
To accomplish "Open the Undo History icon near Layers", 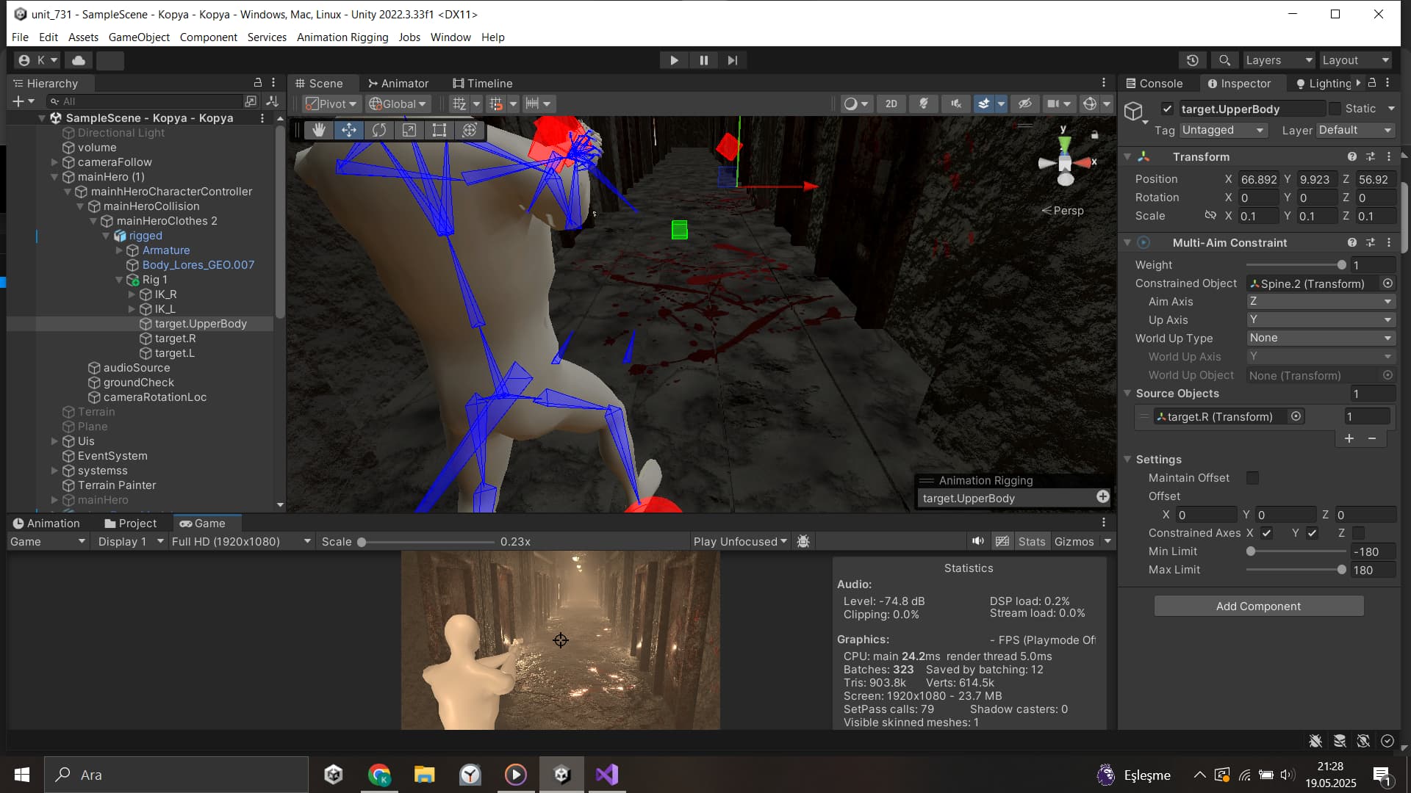I will 1193,59.
